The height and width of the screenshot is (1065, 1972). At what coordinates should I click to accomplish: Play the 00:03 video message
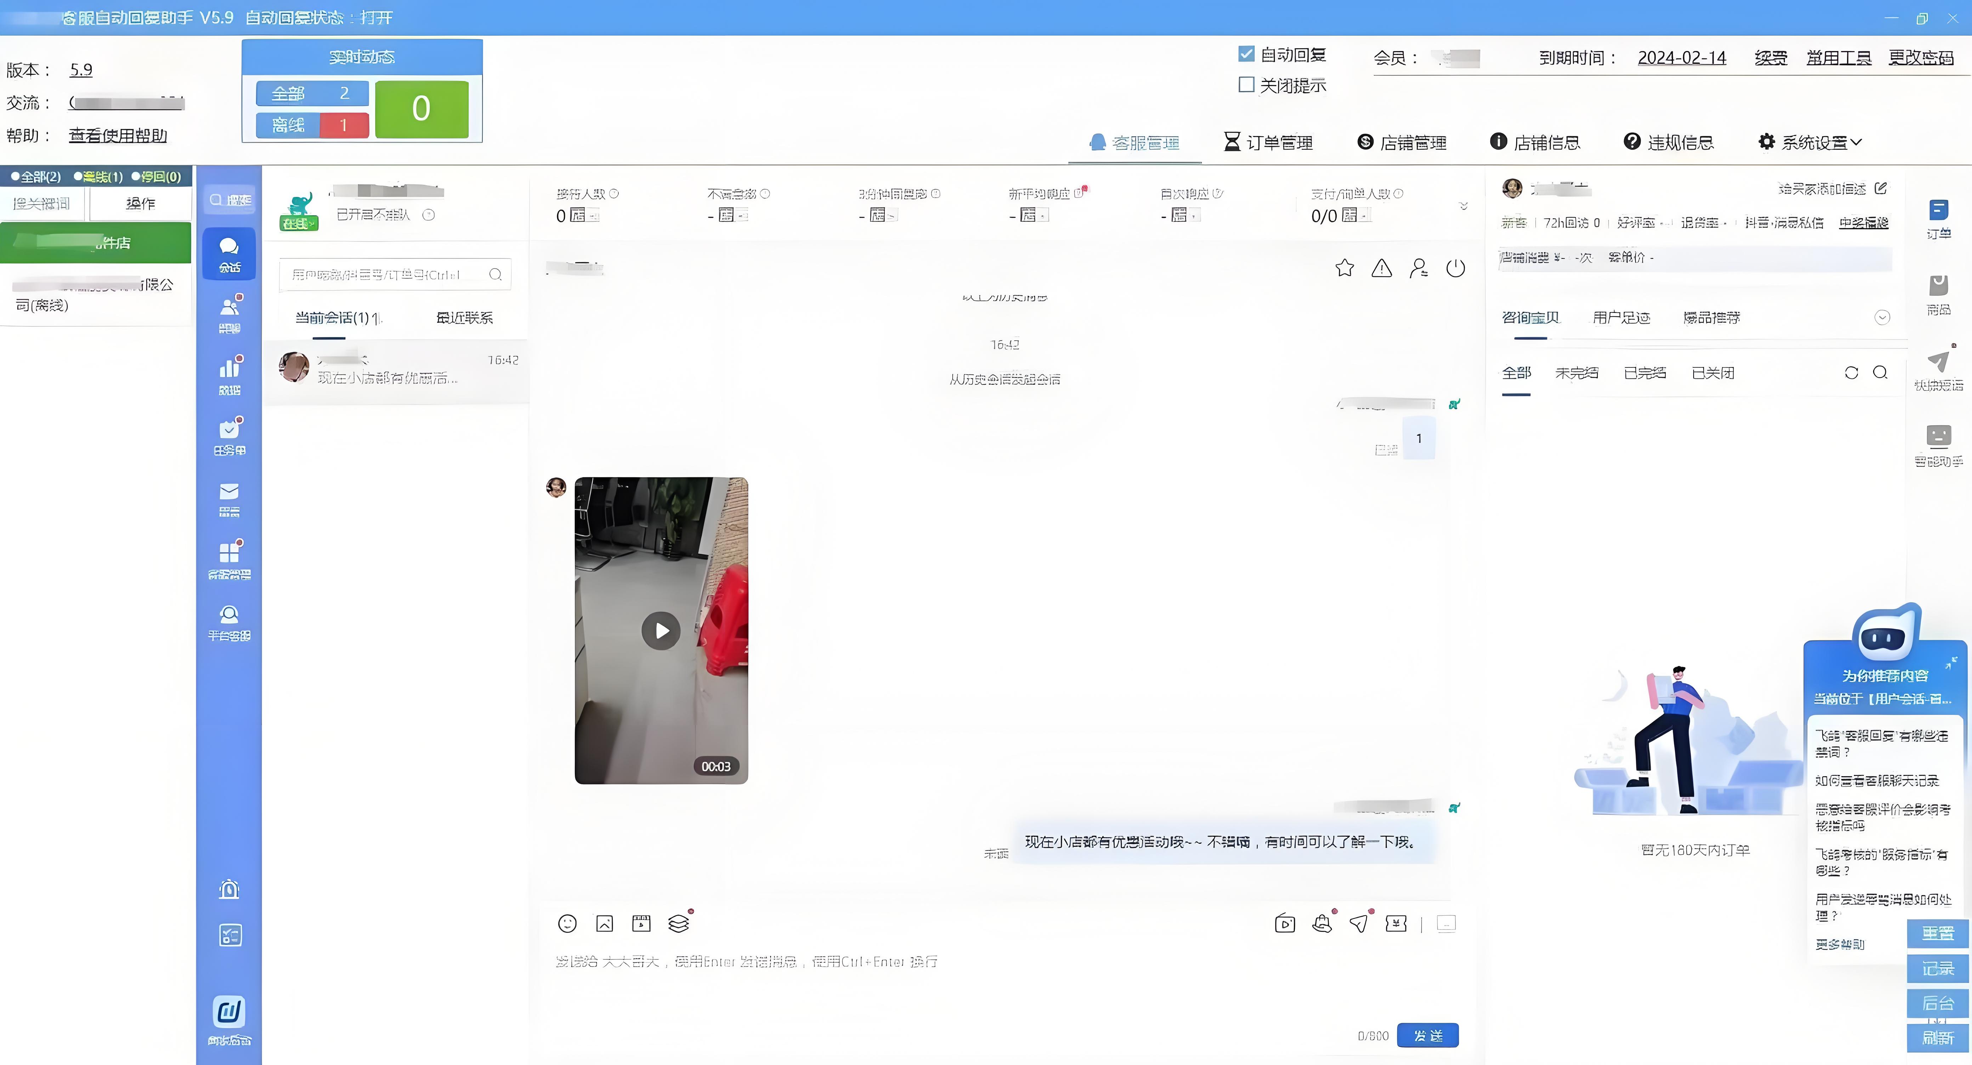click(x=661, y=631)
